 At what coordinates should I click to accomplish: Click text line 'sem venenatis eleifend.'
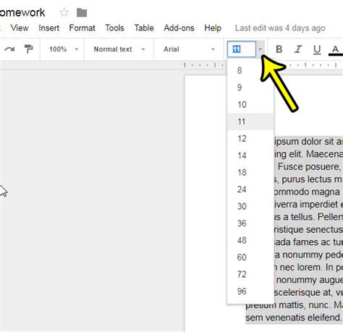[293, 318]
